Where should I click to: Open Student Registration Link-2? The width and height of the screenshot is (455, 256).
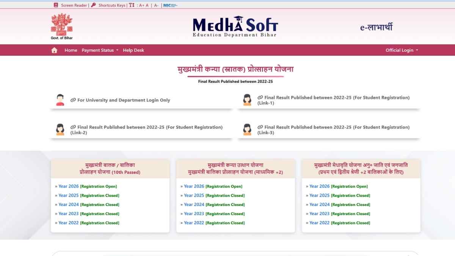[x=147, y=130]
